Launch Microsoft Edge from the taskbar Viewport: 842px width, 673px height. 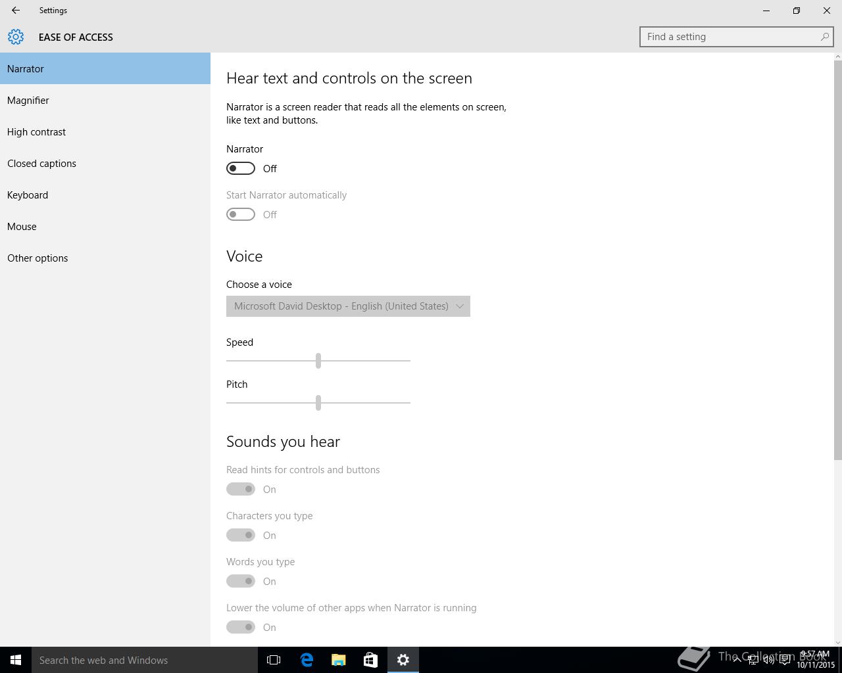307,660
